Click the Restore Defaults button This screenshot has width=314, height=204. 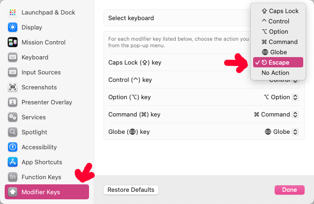131,190
